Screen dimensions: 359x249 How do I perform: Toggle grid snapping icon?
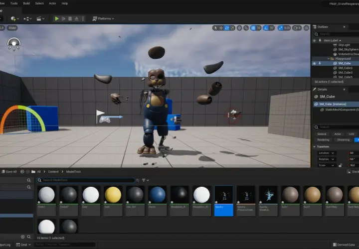tap(253, 28)
